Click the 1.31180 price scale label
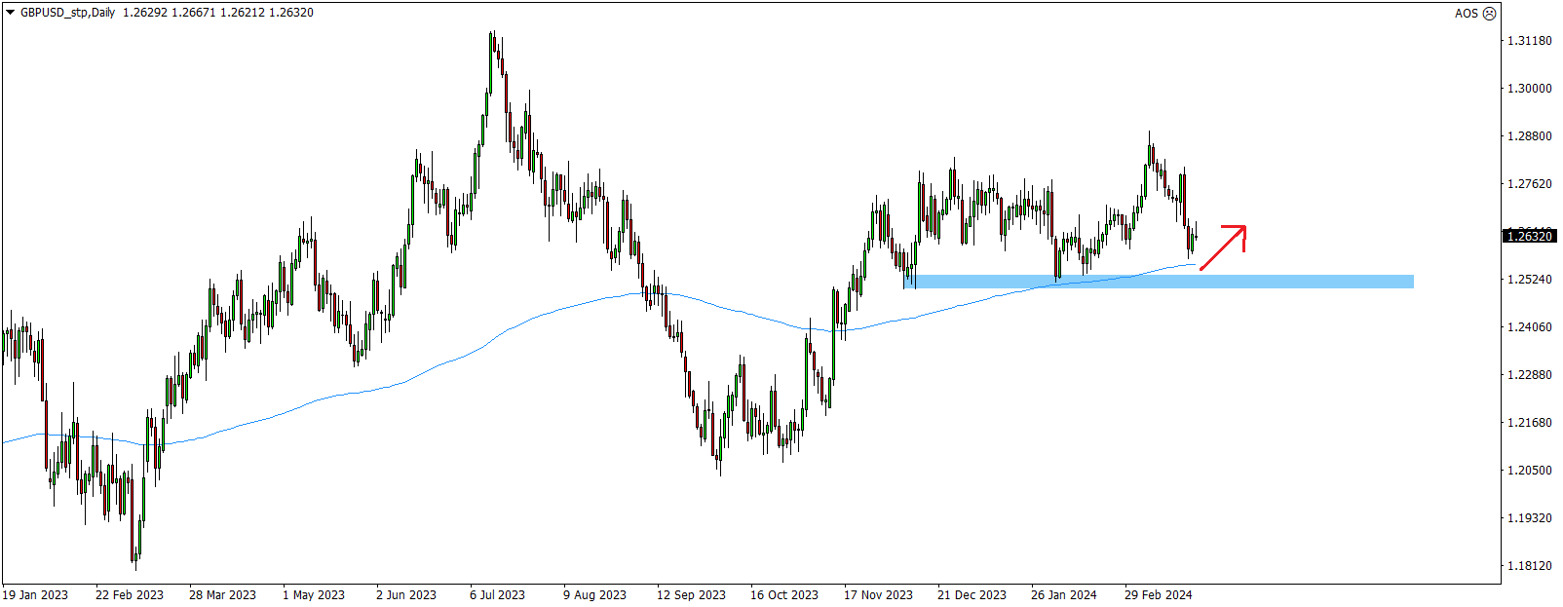The width and height of the screenshot is (1563, 607). 1529,41
